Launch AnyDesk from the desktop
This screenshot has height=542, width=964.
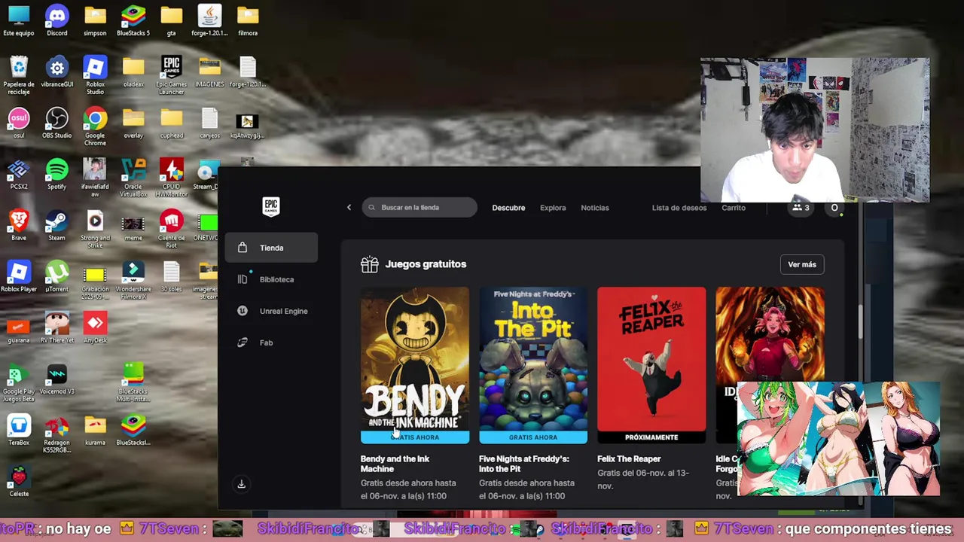click(x=95, y=327)
